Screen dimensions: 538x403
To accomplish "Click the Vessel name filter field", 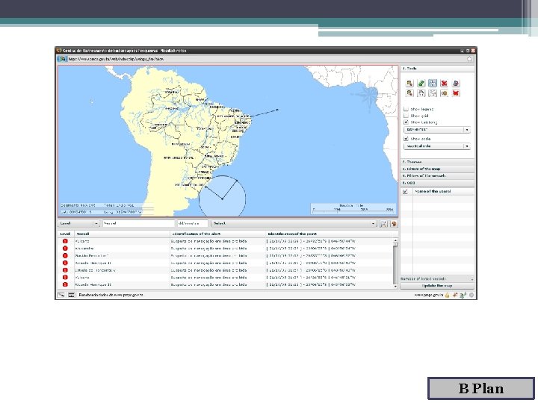I will tap(138, 223).
